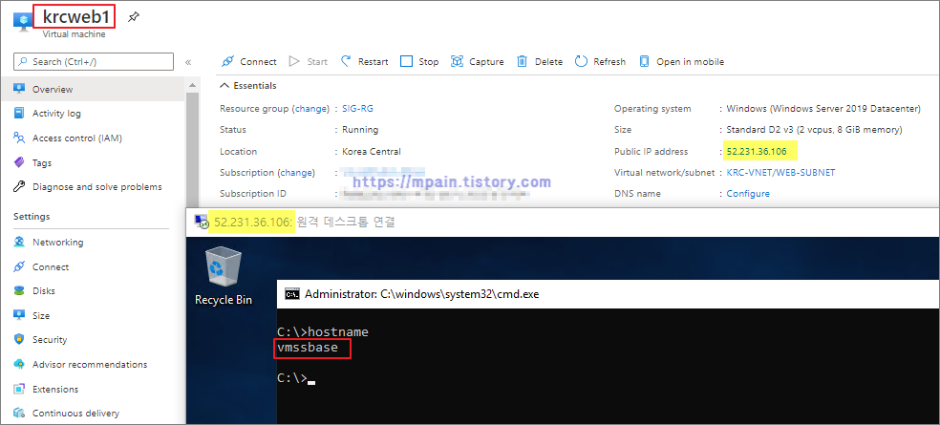Screen dimensions: 940x425
Task: Click the Security shield icon
Action: coord(19,339)
